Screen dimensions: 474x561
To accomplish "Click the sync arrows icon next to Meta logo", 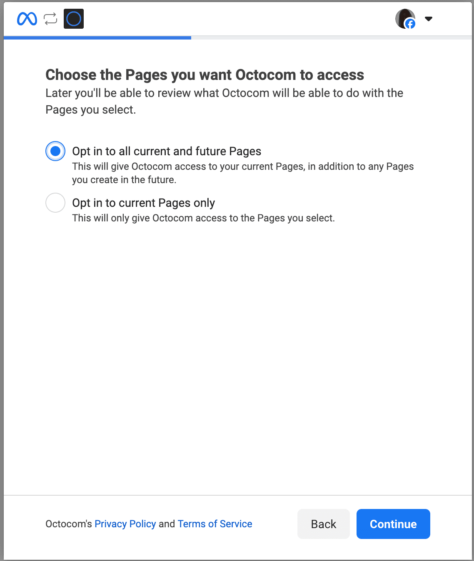I will pos(50,18).
